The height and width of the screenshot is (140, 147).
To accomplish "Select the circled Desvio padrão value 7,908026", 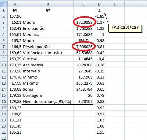I will pyautogui.click(x=84, y=47).
